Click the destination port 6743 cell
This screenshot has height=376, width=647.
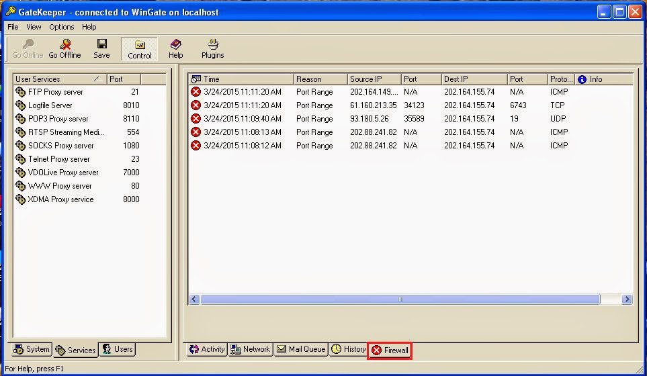click(x=518, y=105)
